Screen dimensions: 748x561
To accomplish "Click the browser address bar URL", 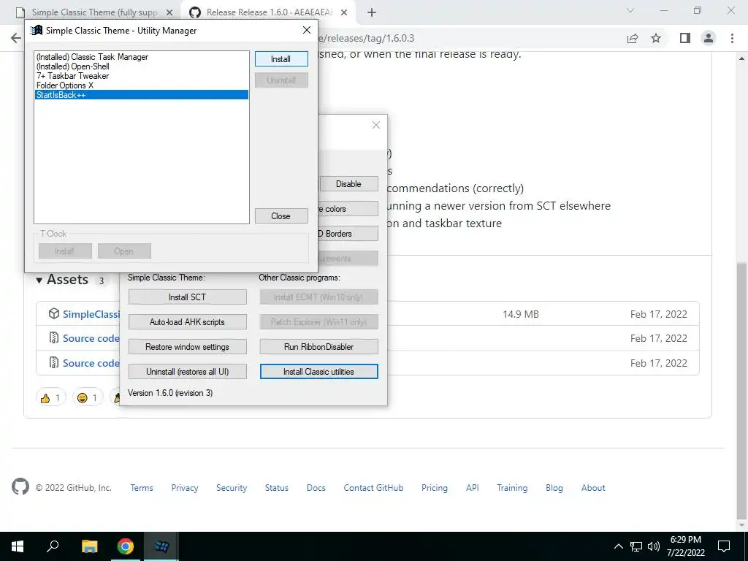I will pyautogui.click(x=367, y=38).
